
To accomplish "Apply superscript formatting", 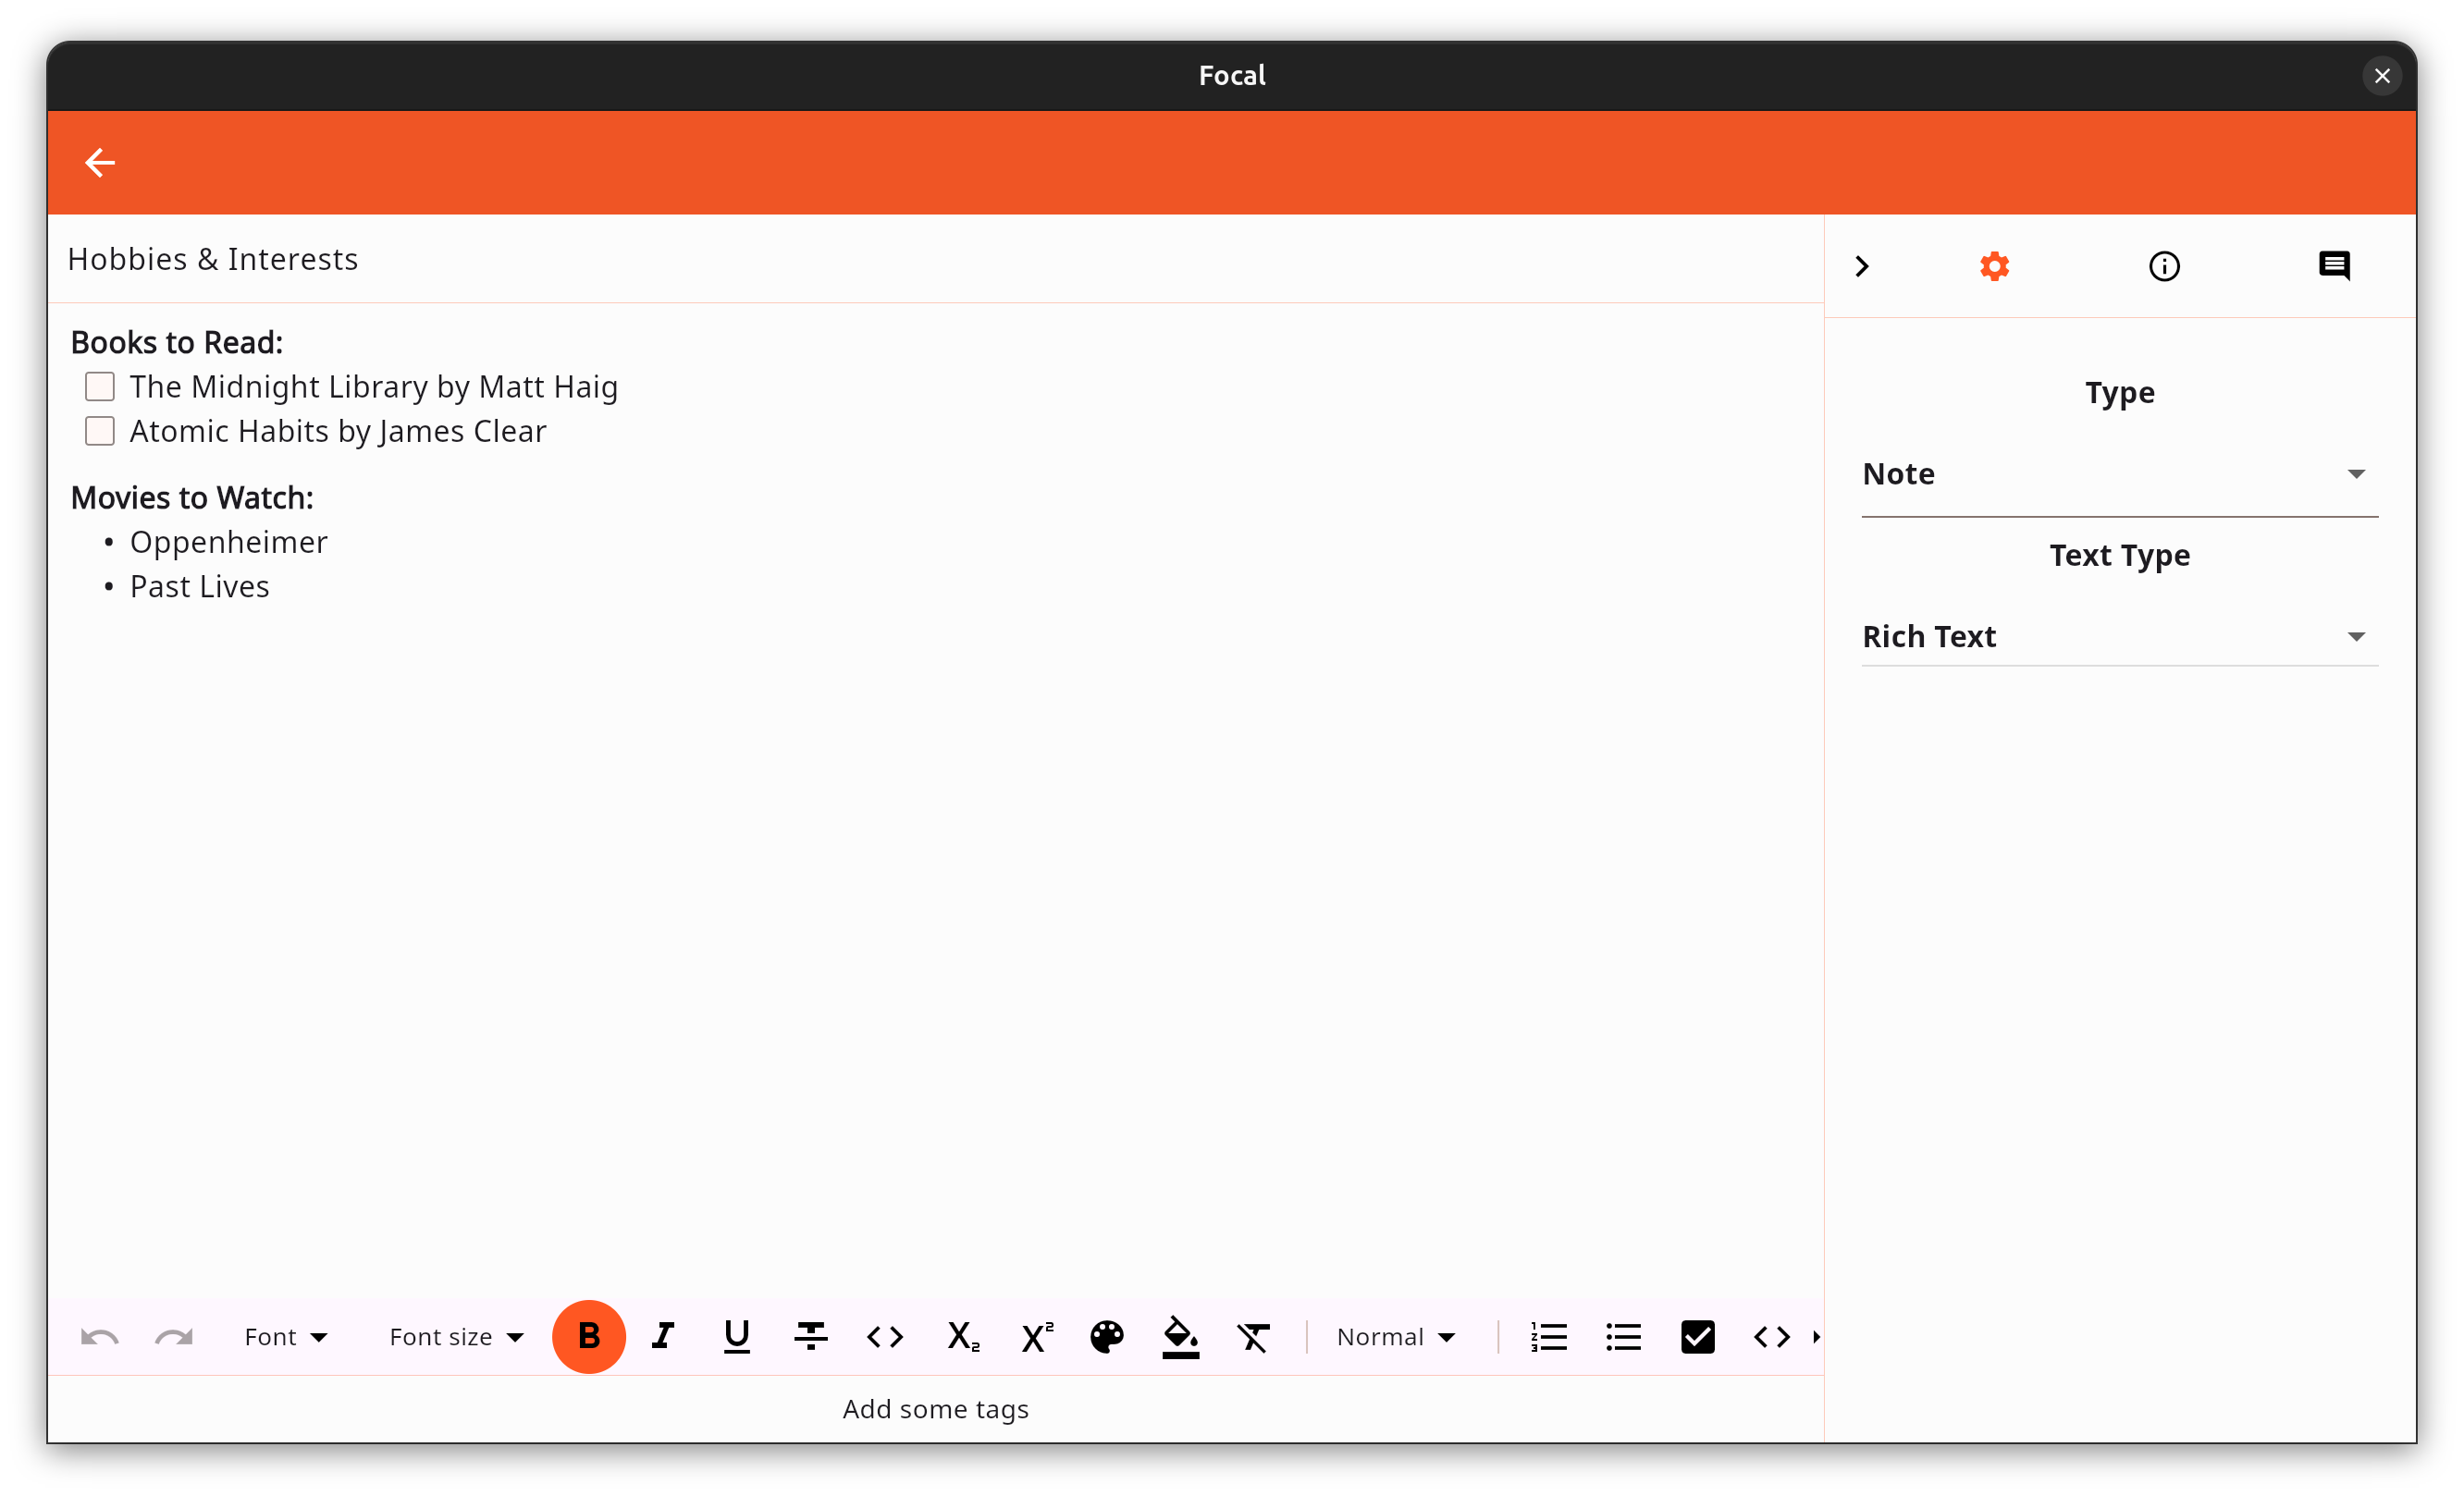I will (1036, 1336).
